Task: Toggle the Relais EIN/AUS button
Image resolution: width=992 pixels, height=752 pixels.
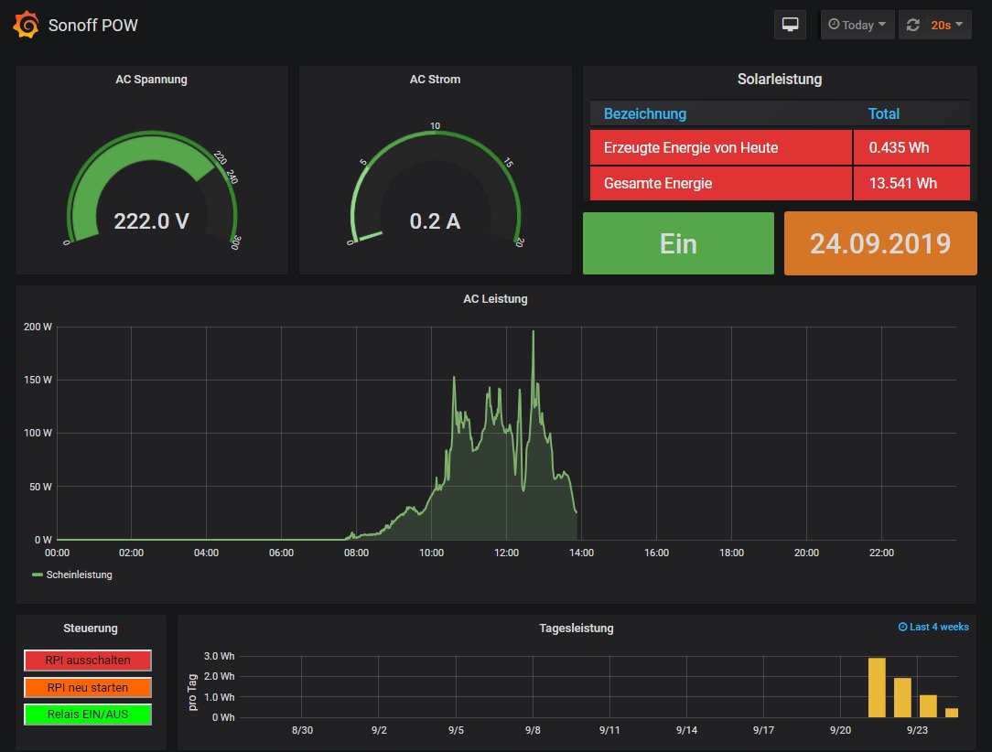Action: pyautogui.click(x=88, y=714)
